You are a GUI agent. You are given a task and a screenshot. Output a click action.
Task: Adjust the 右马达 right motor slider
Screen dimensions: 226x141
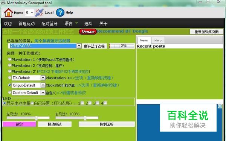pyautogui.click(x=85, y=118)
